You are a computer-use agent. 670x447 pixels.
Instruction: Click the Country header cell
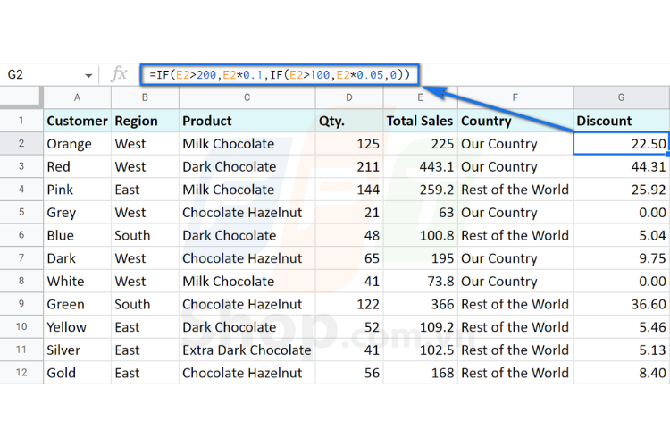pos(515,121)
